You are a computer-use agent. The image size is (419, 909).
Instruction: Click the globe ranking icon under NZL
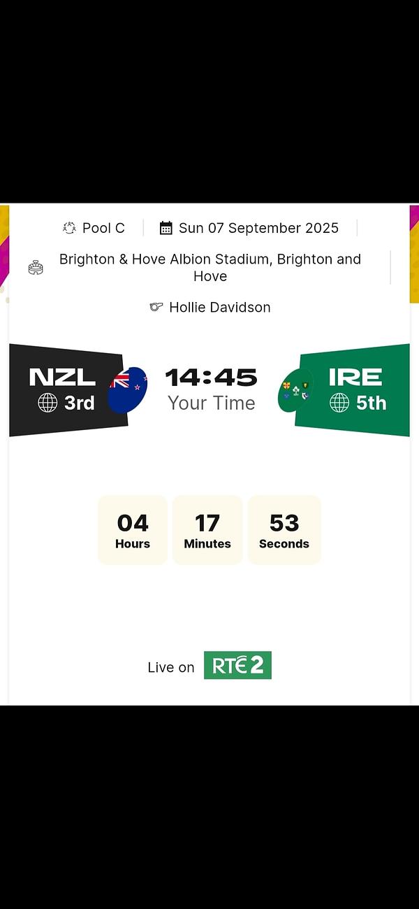[47, 403]
